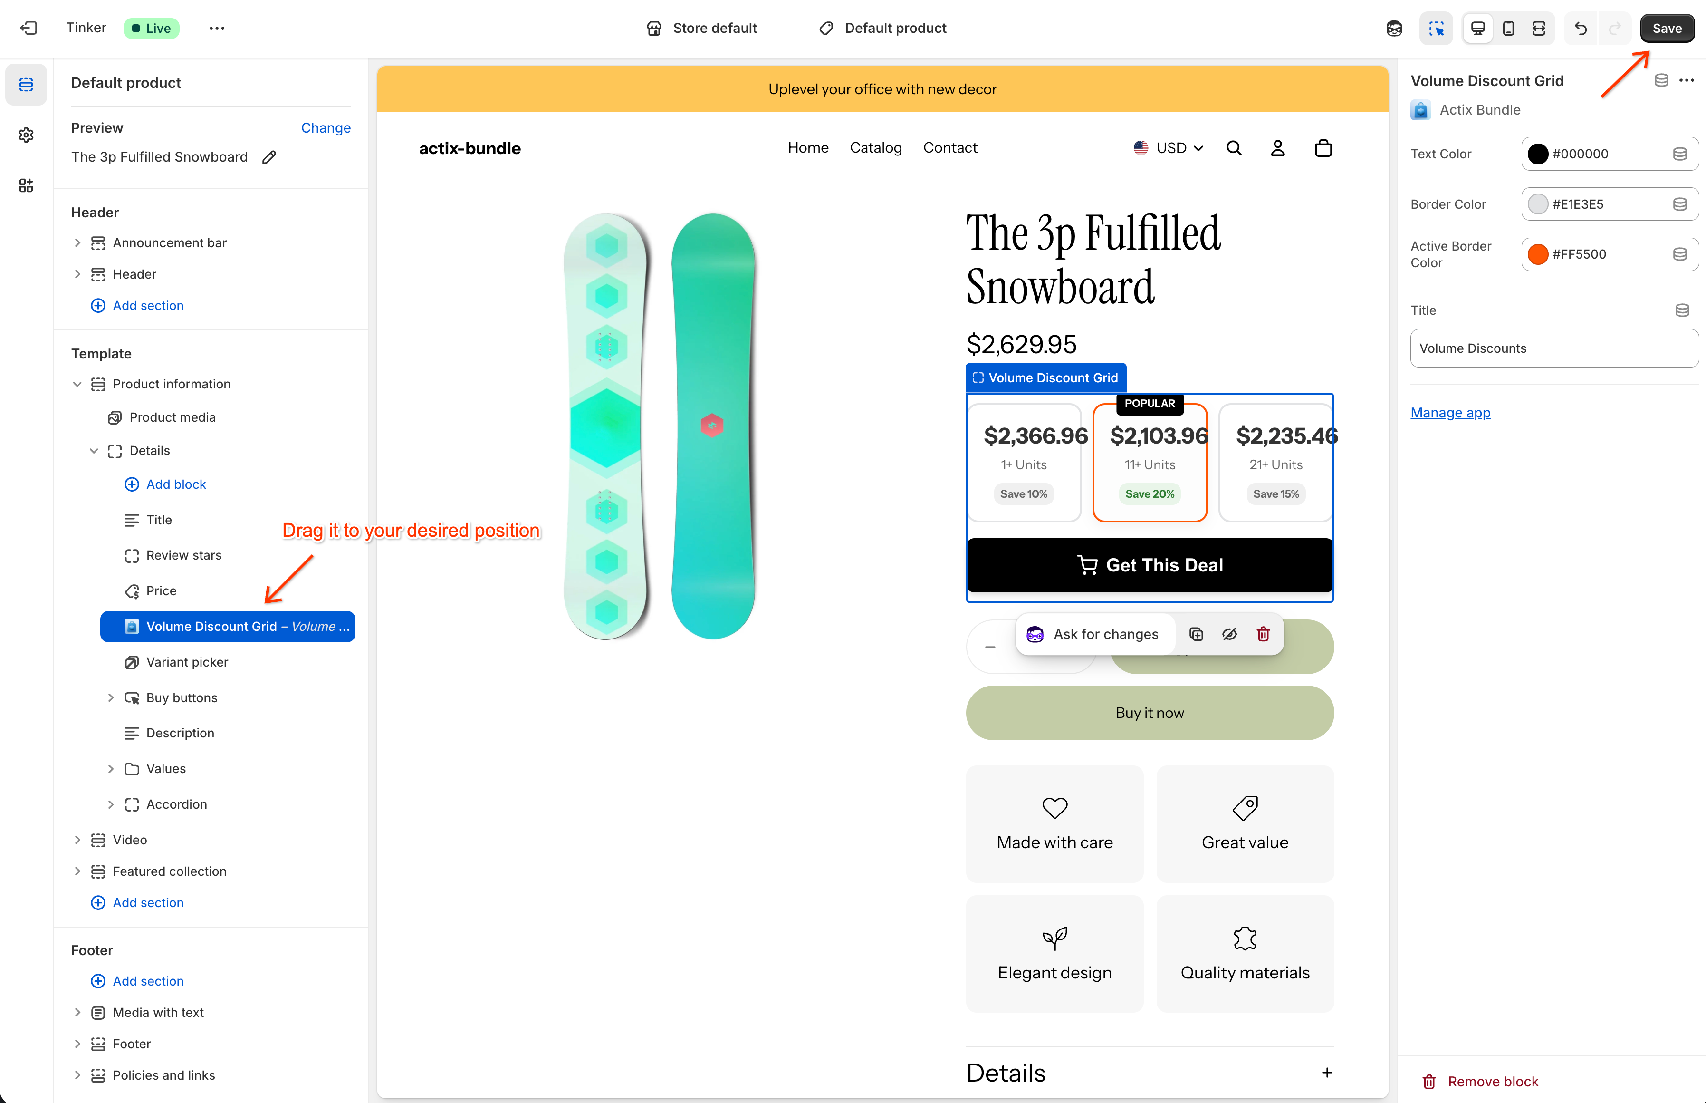Viewport: 1706px width, 1103px height.
Task: Duplicate block using floating toolbar icon
Action: pos(1196,634)
